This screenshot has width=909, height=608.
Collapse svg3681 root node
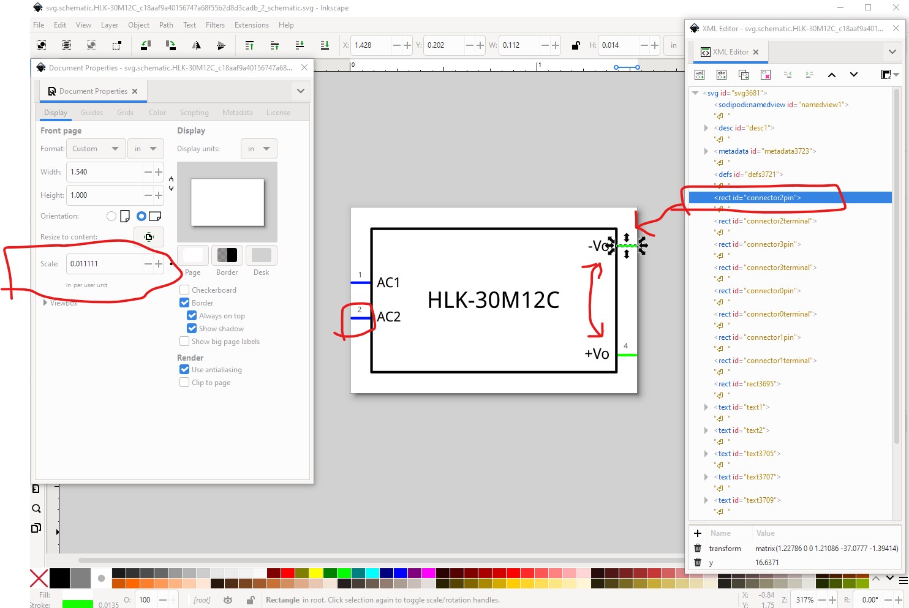pyautogui.click(x=695, y=93)
